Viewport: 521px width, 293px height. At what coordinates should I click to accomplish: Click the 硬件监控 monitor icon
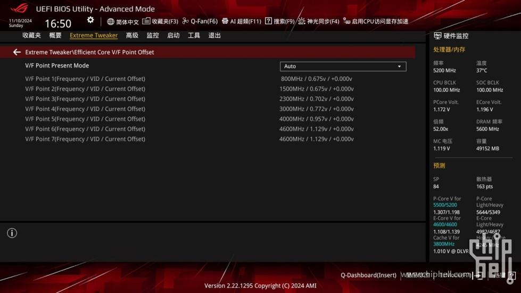437,36
